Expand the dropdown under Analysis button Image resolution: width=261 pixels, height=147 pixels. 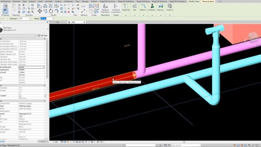coord(170,15)
